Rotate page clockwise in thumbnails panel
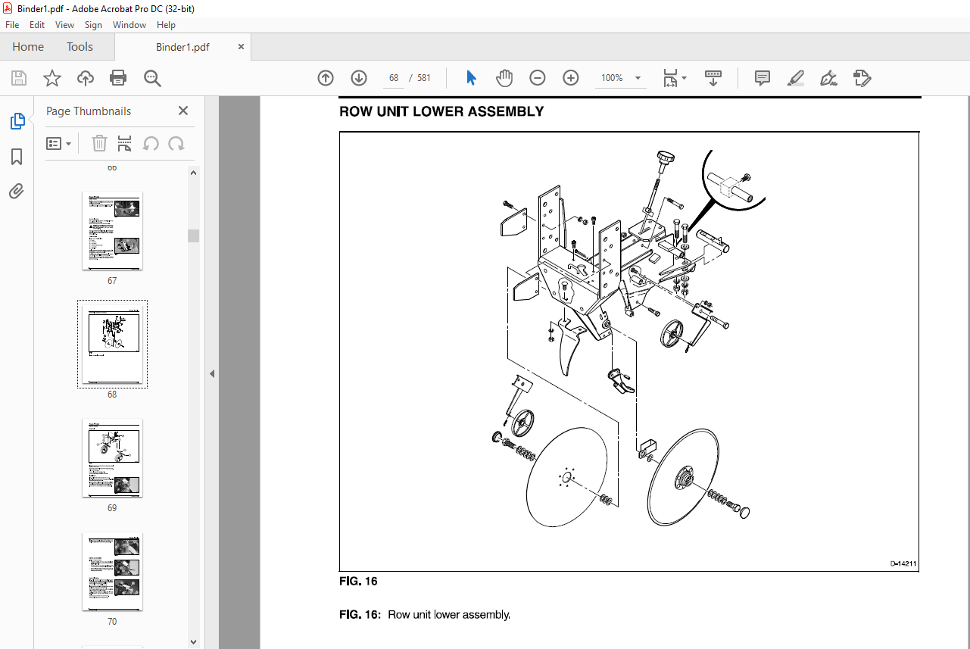Screen dimensions: 970x649 [176, 143]
